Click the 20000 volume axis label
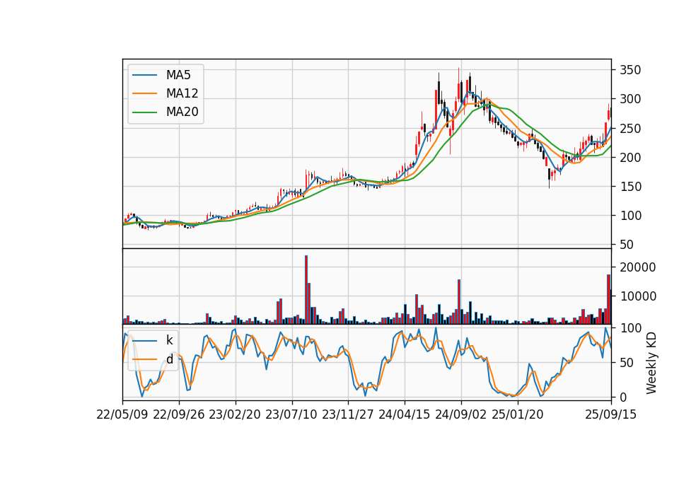The image size is (679, 488). tap(638, 267)
